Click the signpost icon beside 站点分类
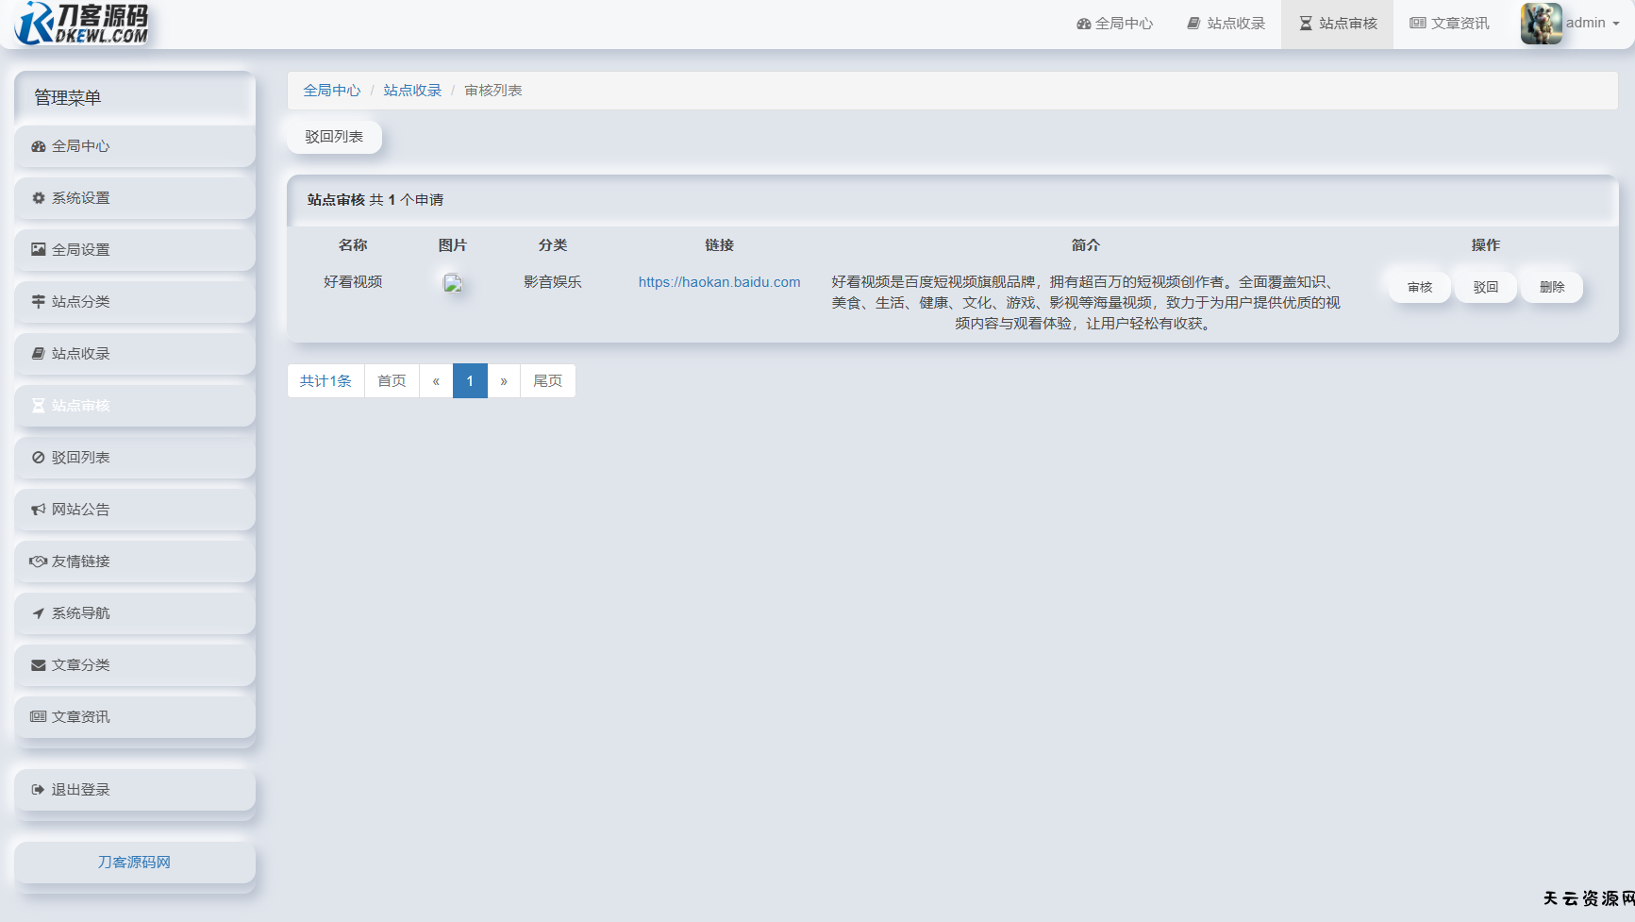Viewport: 1635px width, 922px height. 38,302
